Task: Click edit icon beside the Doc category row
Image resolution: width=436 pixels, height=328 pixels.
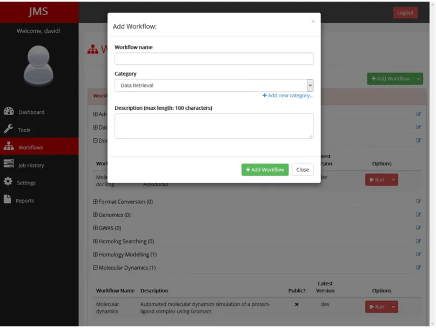Action: tap(418, 140)
